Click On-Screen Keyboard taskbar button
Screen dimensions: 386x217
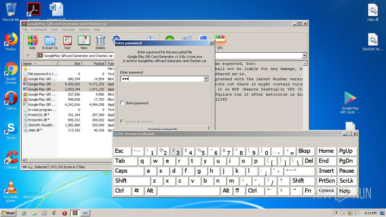(85, 213)
